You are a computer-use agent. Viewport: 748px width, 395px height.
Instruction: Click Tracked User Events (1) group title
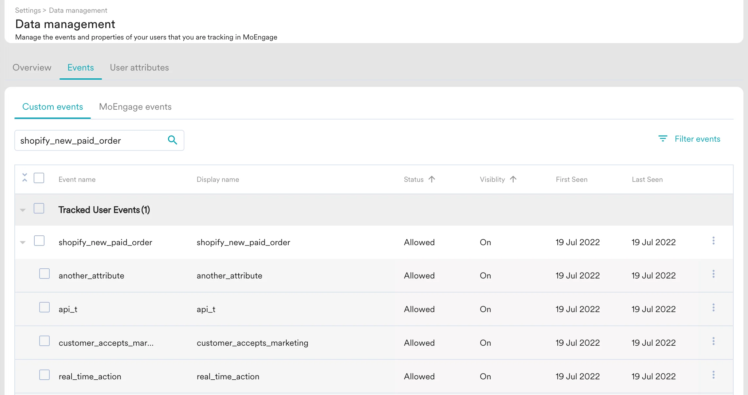click(104, 210)
